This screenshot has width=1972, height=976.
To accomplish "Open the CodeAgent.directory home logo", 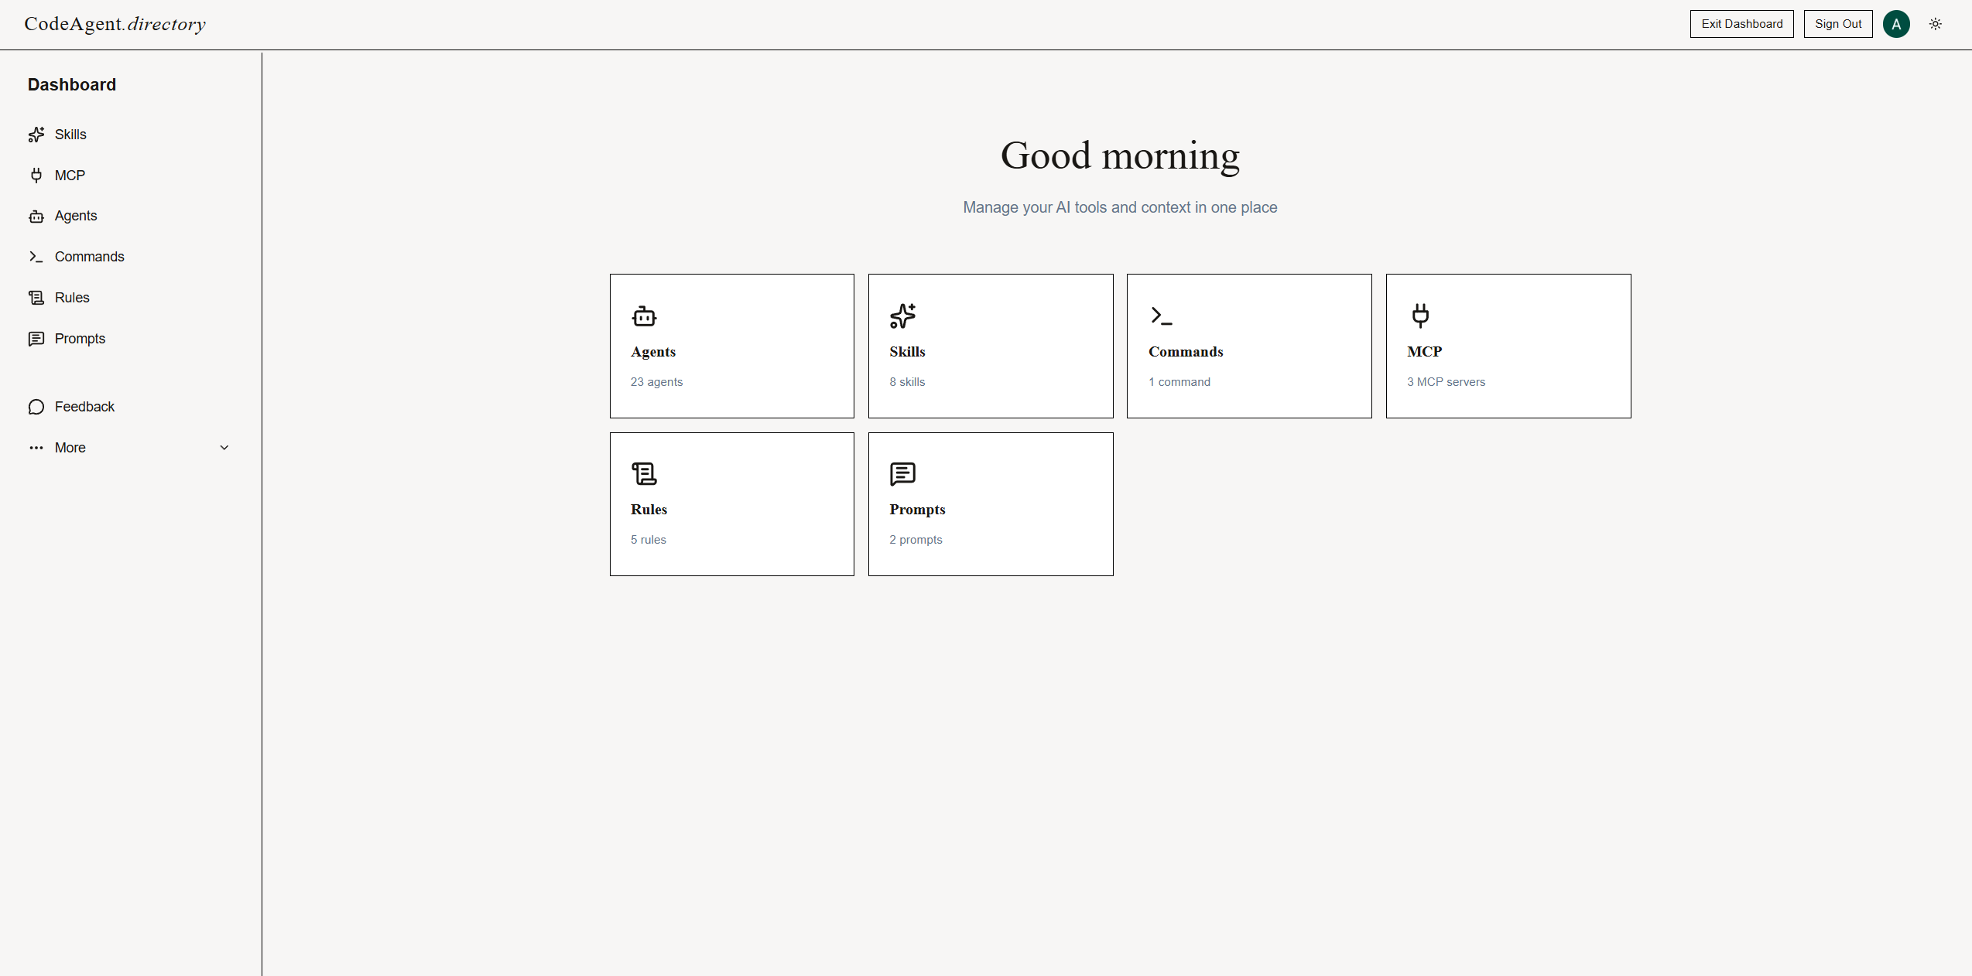I will point(115,24).
